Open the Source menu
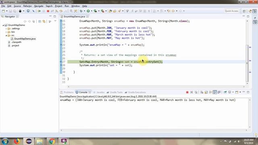Viewport: 258px width, 145px height. (17, 6)
